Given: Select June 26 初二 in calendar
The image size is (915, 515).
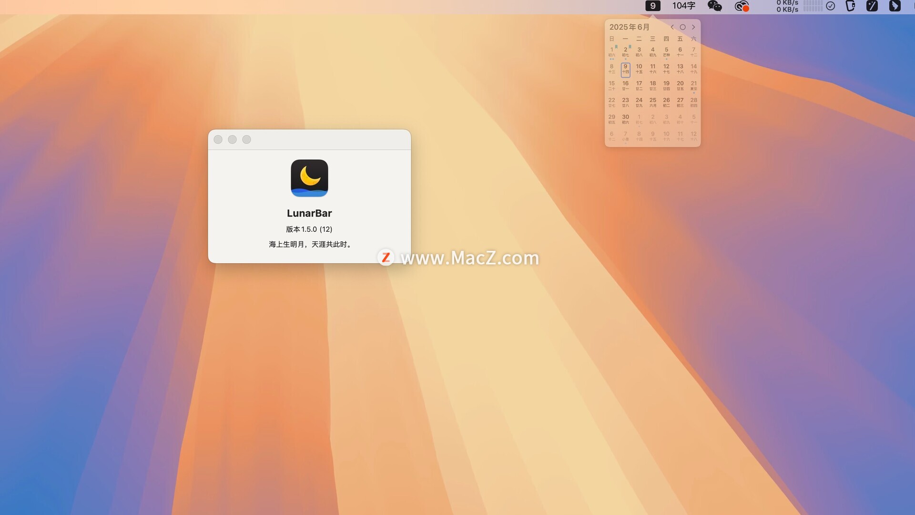Looking at the screenshot, I should click(666, 103).
